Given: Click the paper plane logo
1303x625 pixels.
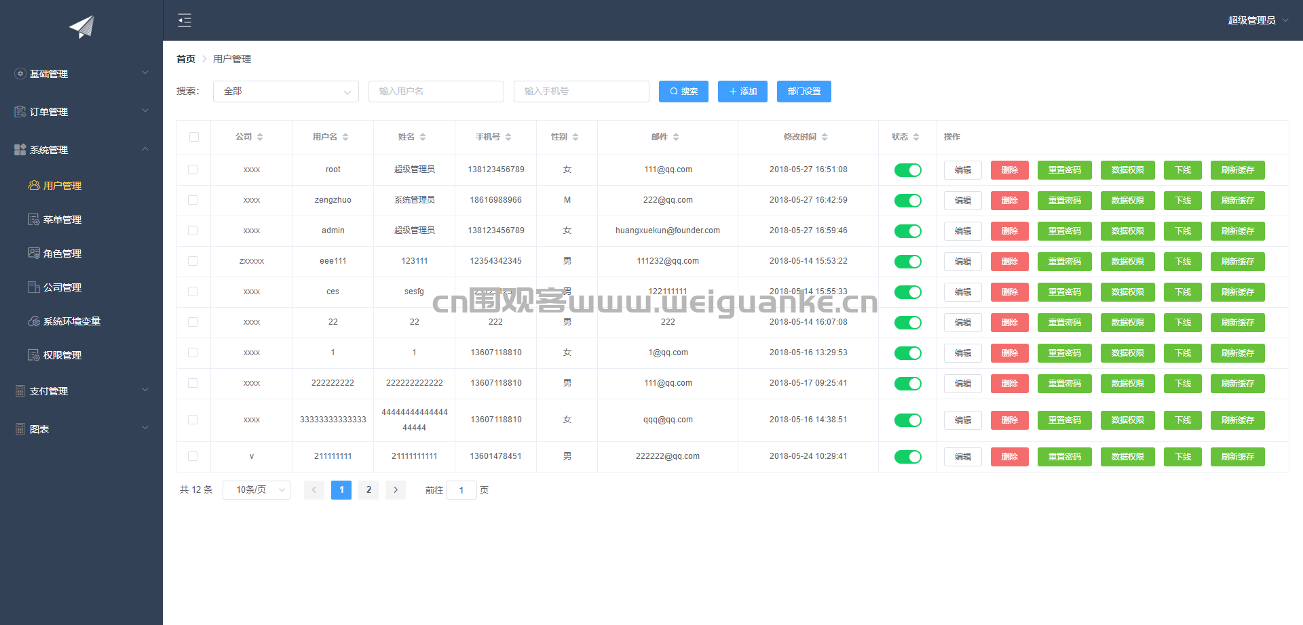Looking at the screenshot, I should click(81, 26).
